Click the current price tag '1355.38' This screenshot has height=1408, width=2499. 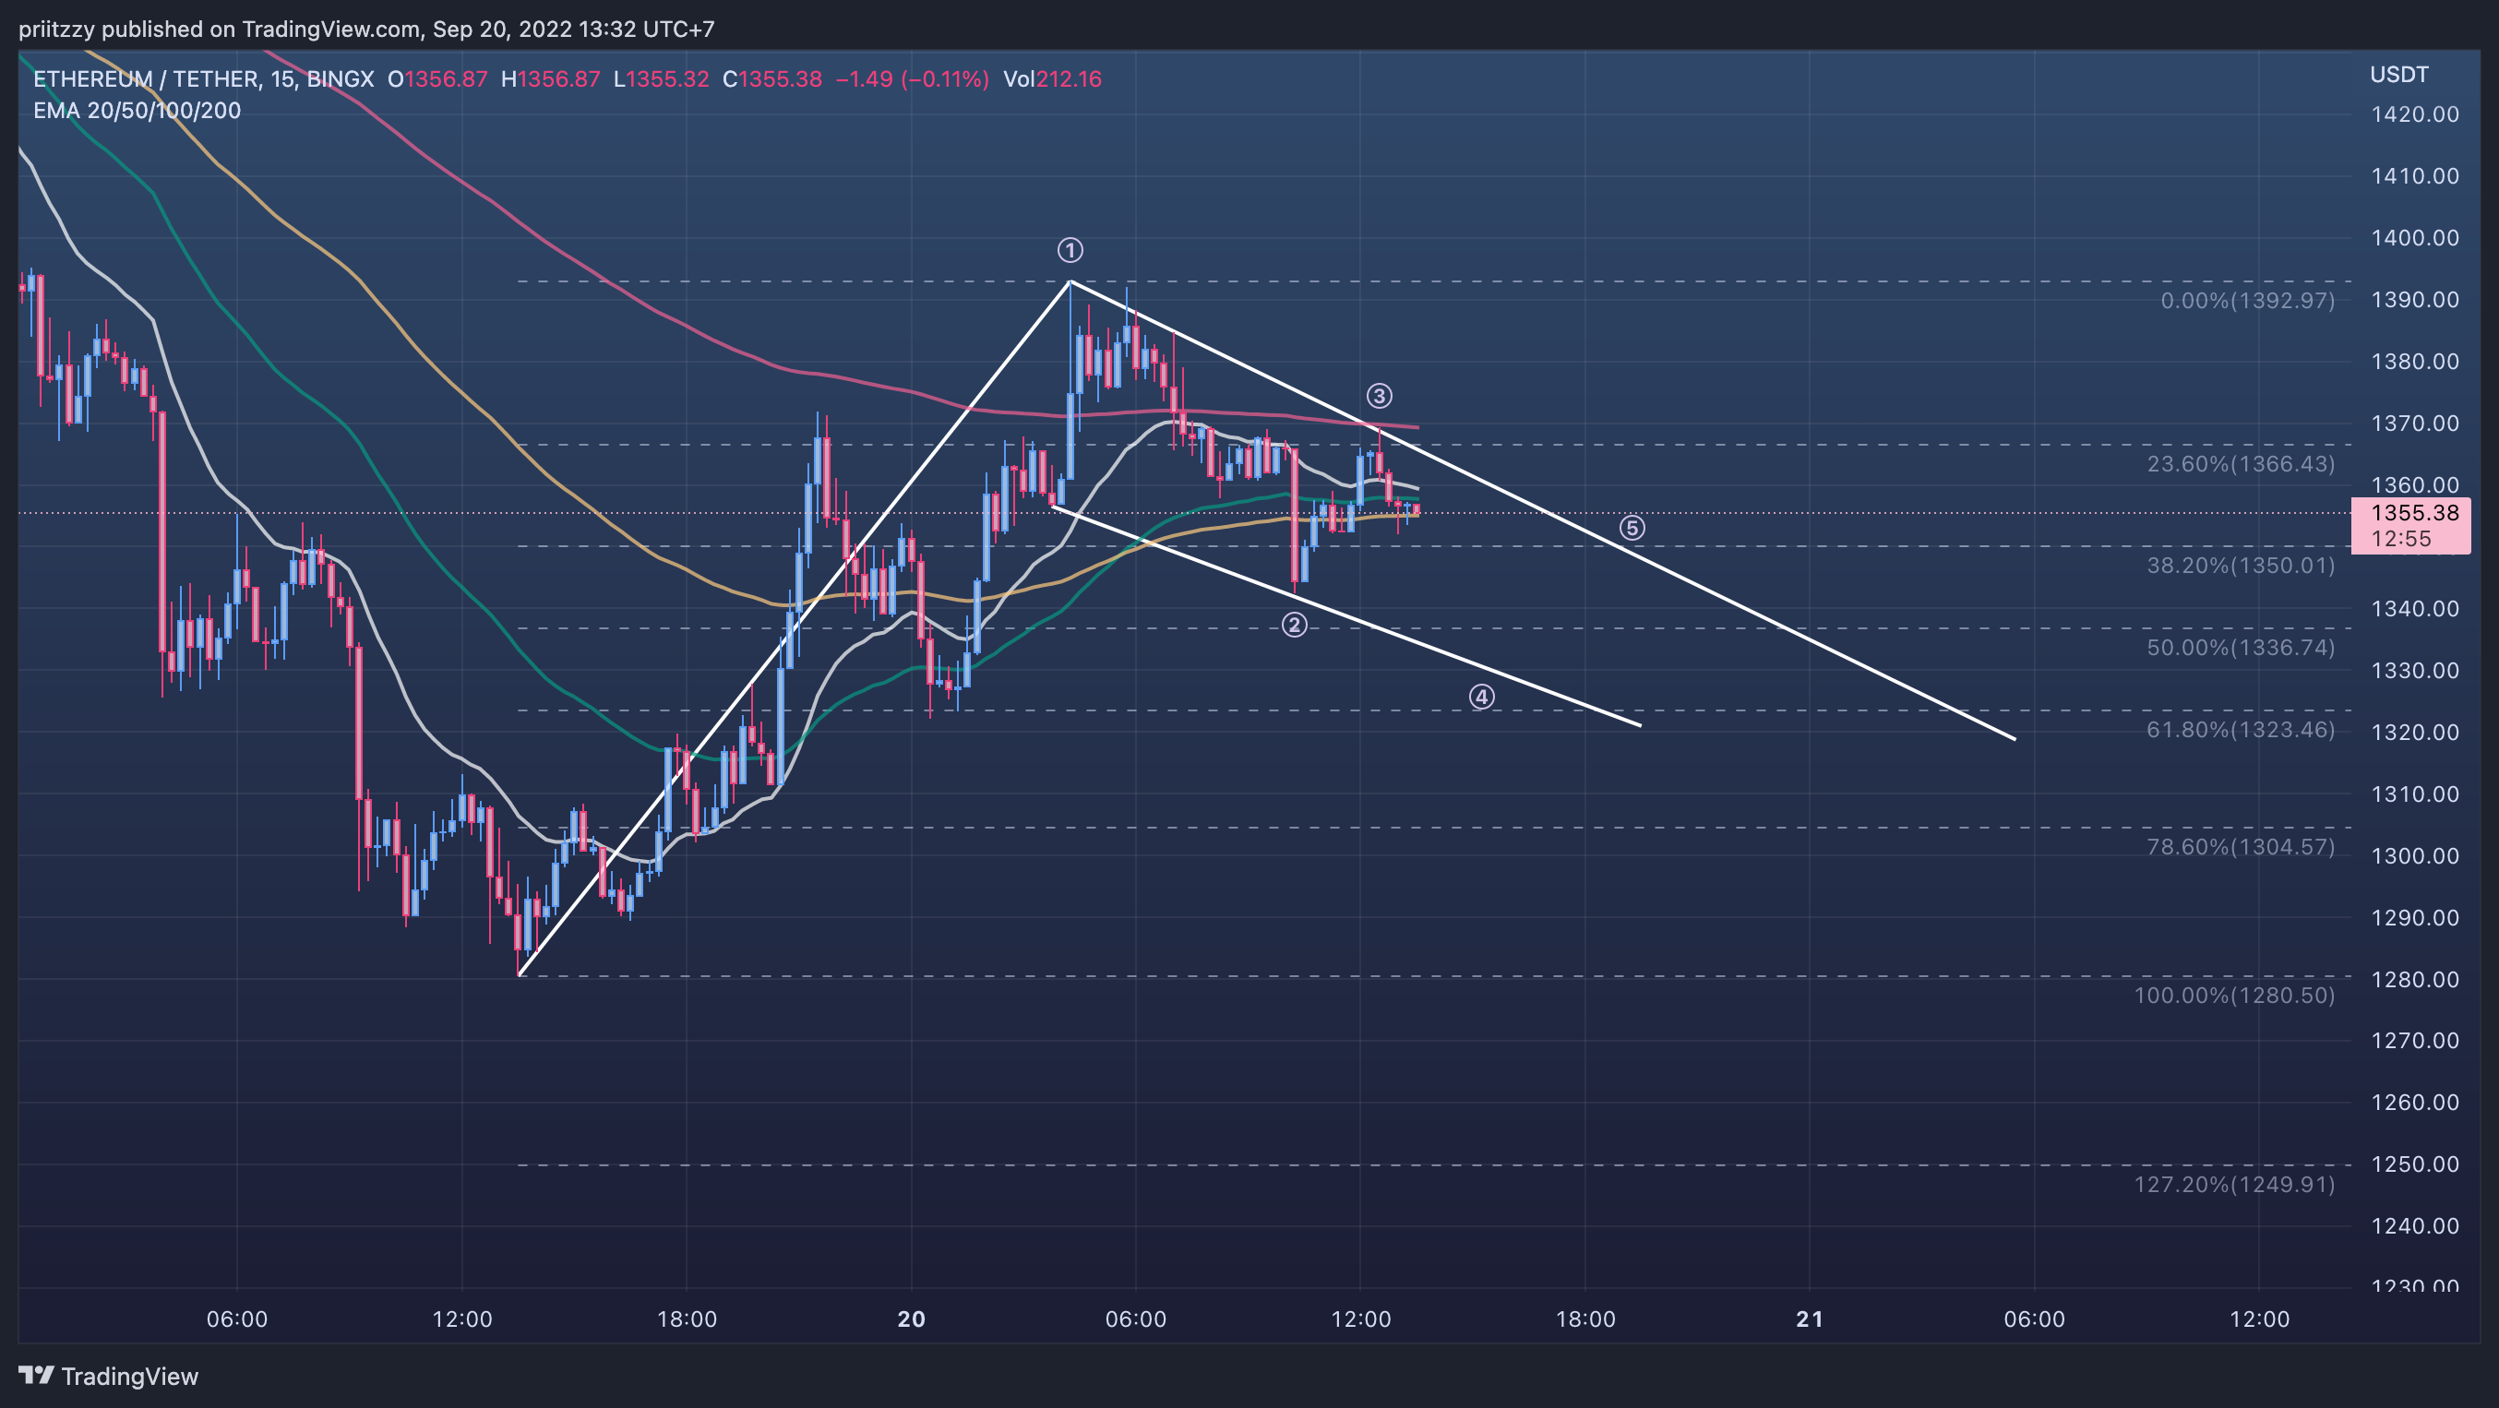click(x=2415, y=513)
